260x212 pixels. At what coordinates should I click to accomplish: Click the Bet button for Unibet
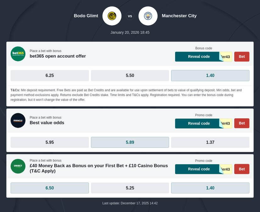point(241,169)
